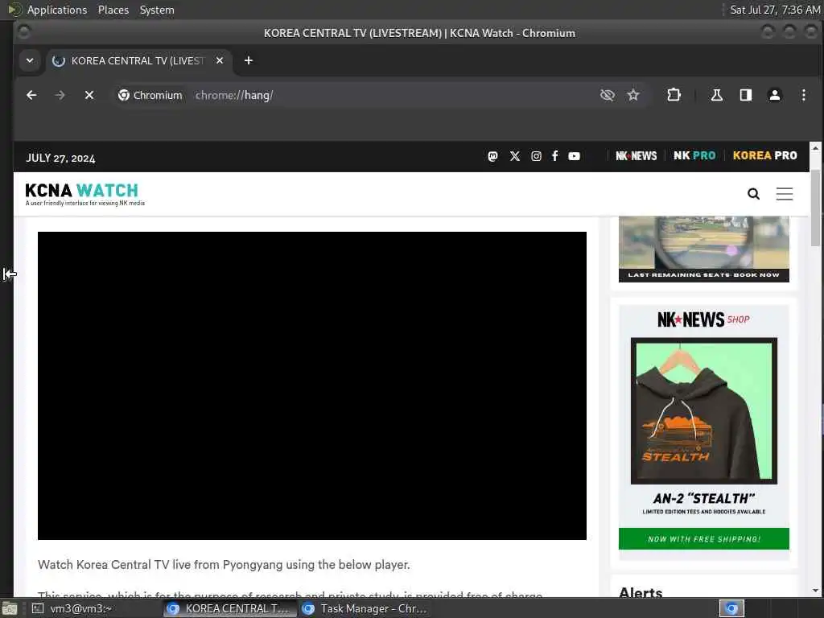Visit the NK PRO header link
The height and width of the screenshot is (618, 824).
click(x=694, y=155)
